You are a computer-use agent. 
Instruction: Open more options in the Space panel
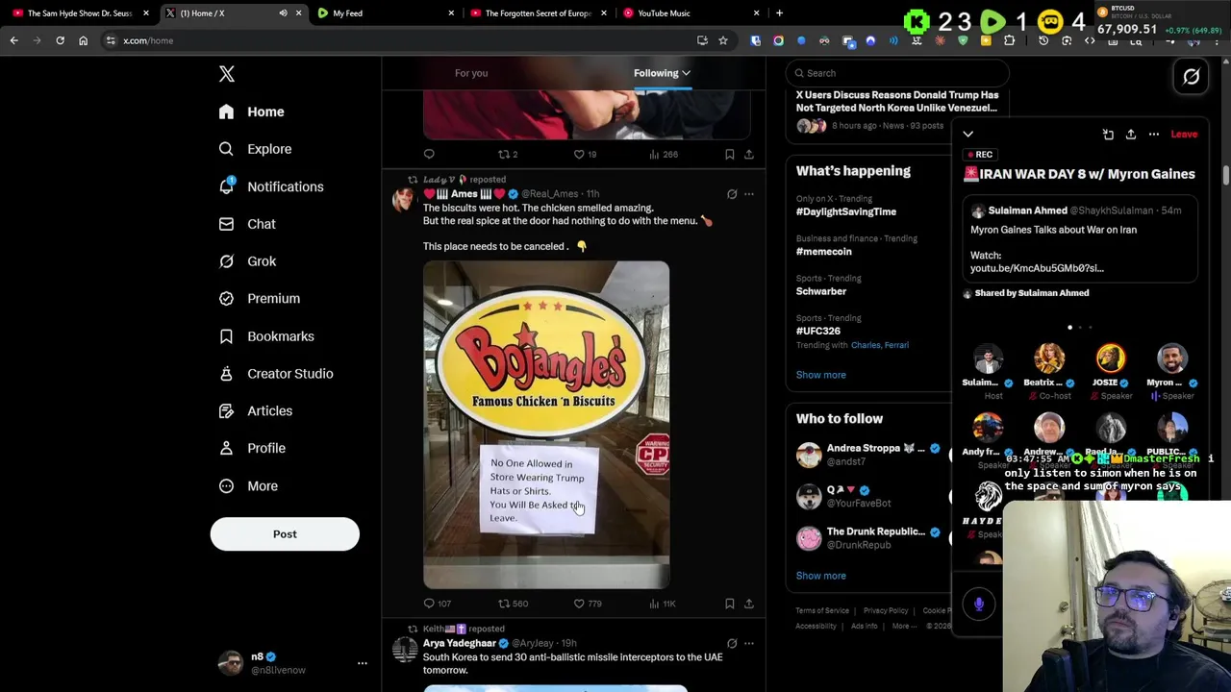click(x=1154, y=135)
